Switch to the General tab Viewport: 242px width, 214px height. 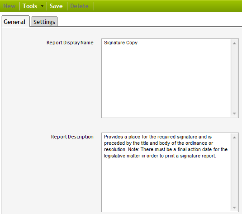point(15,21)
